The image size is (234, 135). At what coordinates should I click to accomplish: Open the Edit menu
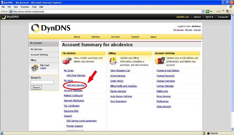pyautogui.click(x=9, y=7)
